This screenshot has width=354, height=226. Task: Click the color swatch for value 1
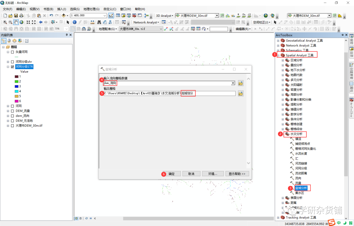tap(16, 76)
